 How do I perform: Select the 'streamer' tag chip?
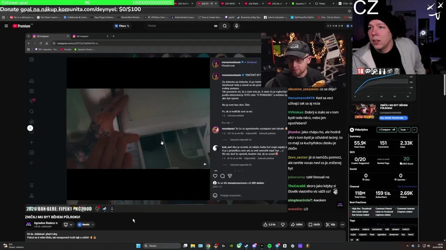tap(394, 234)
